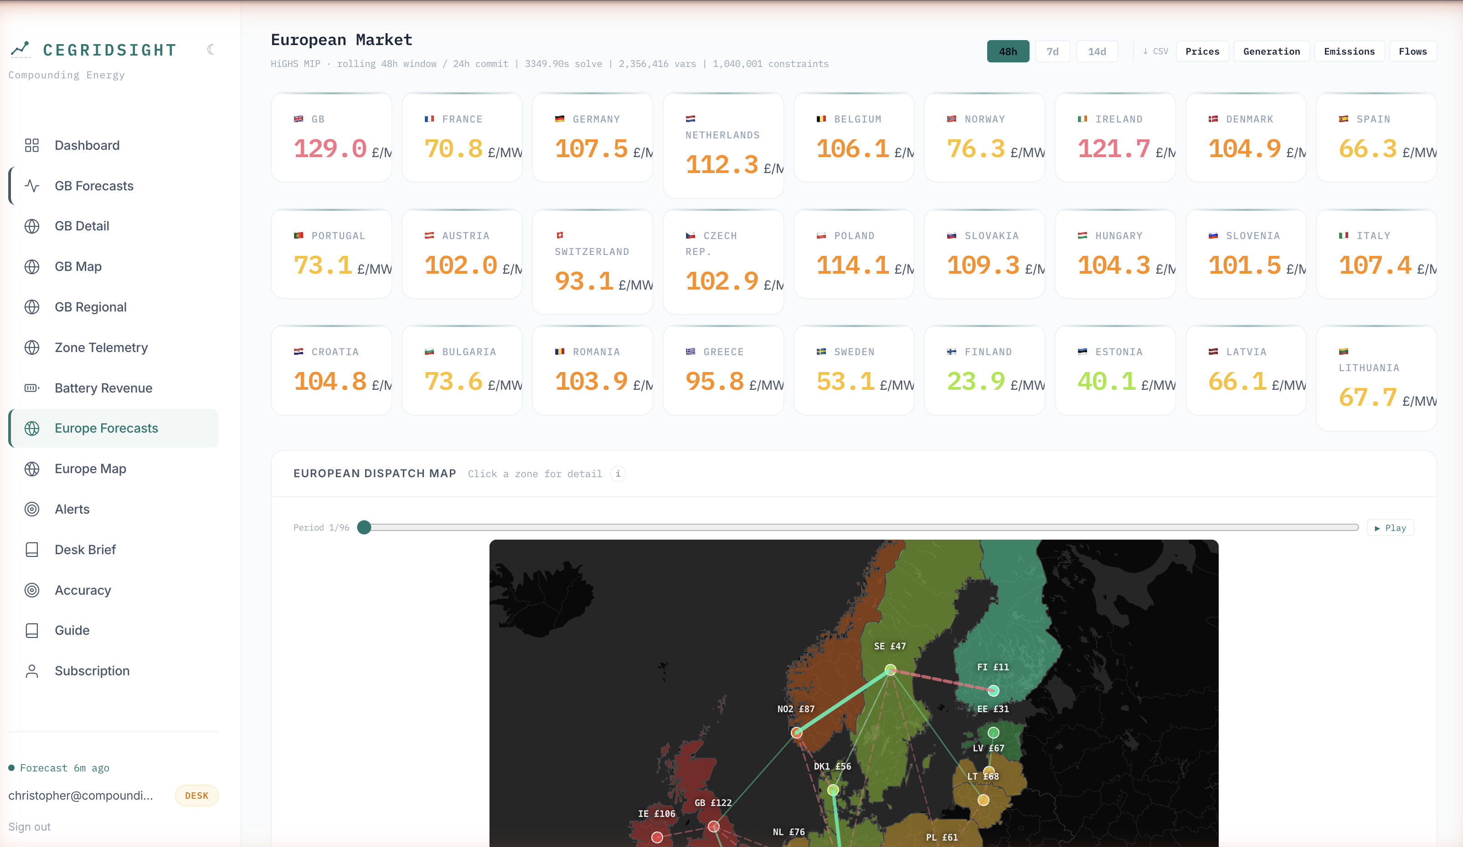Click the DESK plan badge
This screenshot has width=1463, height=847.
(196, 796)
